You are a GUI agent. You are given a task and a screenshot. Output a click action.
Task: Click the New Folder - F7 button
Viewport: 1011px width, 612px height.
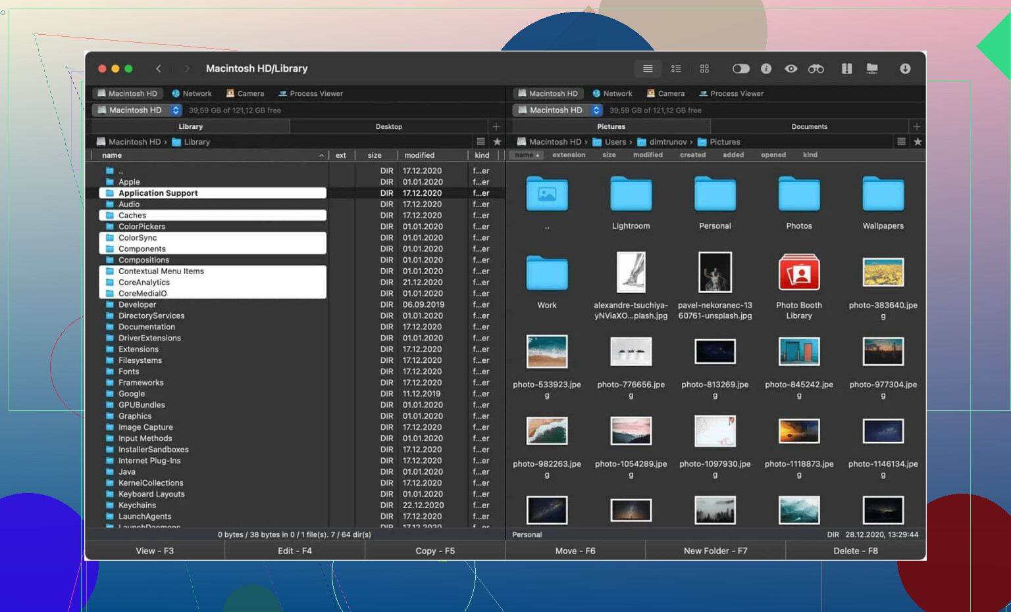click(715, 551)
